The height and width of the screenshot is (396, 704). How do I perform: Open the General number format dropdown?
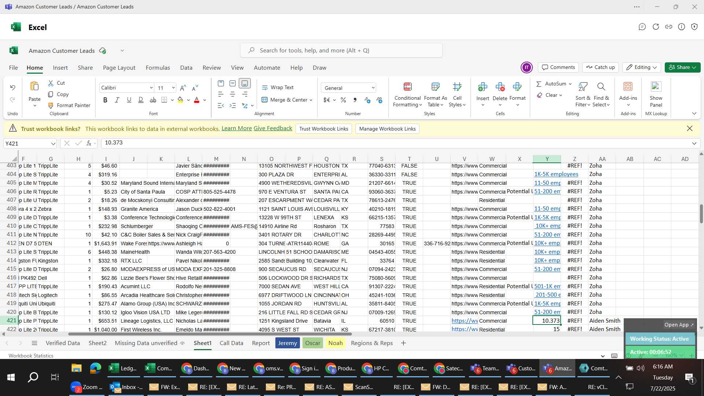pos(373,88)
